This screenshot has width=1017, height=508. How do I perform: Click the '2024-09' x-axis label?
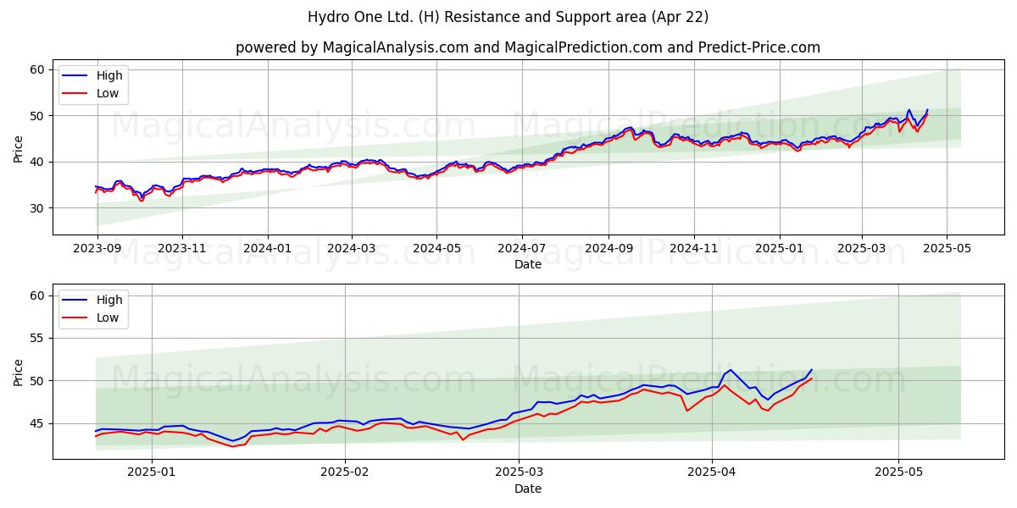click(x=608, y=249)
